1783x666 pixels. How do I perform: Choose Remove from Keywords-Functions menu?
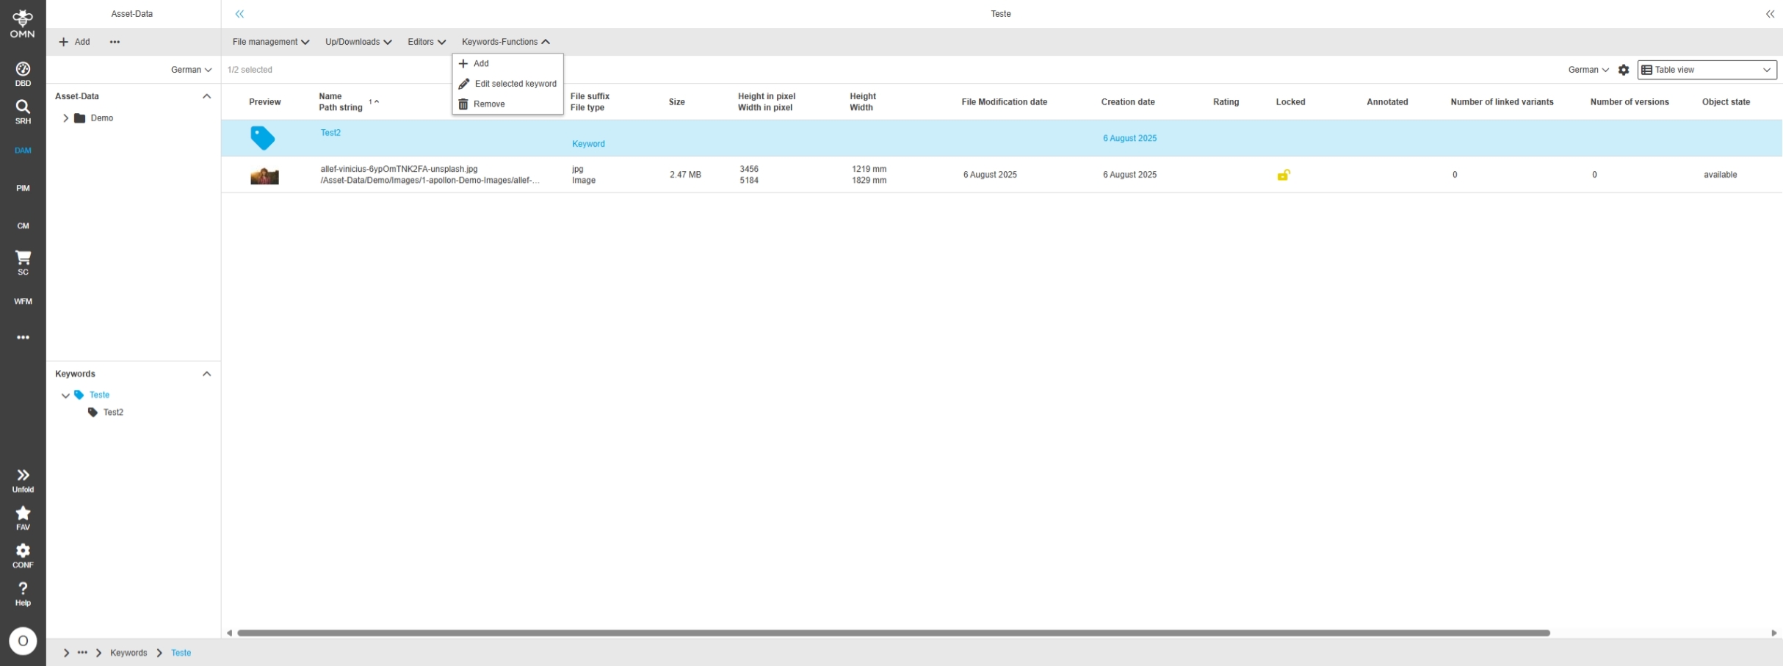click(x=507, y=104)
